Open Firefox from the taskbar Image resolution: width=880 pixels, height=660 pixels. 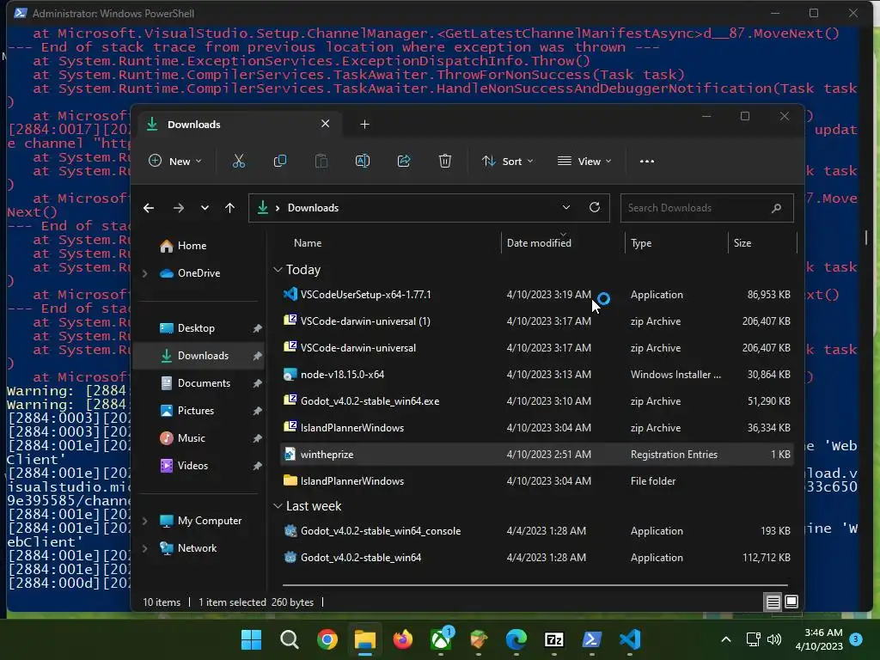[402, 639]
